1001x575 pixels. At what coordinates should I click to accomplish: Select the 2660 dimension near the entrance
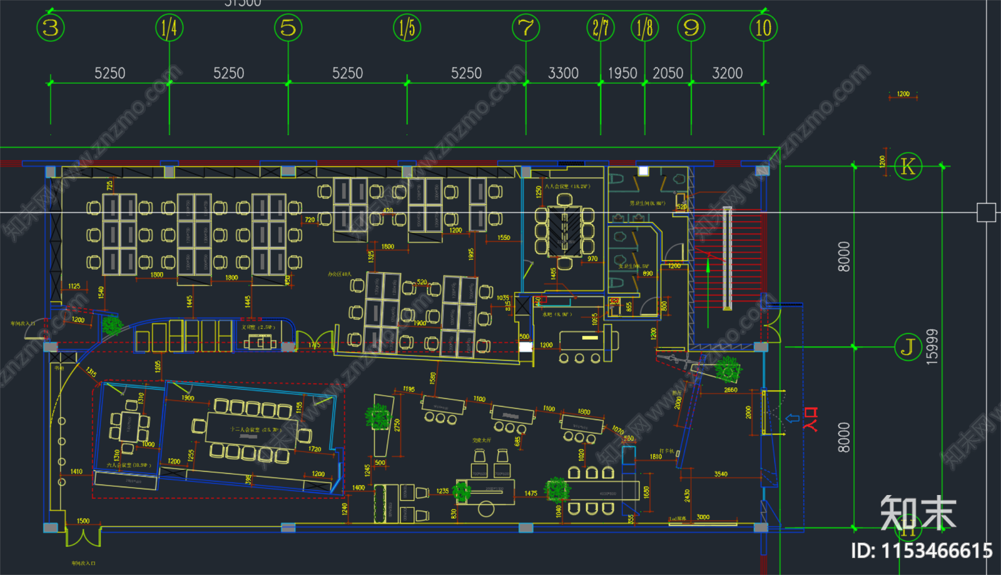(731, 389)
